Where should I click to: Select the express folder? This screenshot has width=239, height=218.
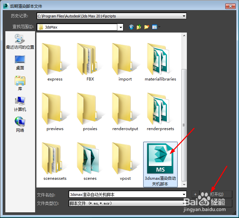pos(55,62)
